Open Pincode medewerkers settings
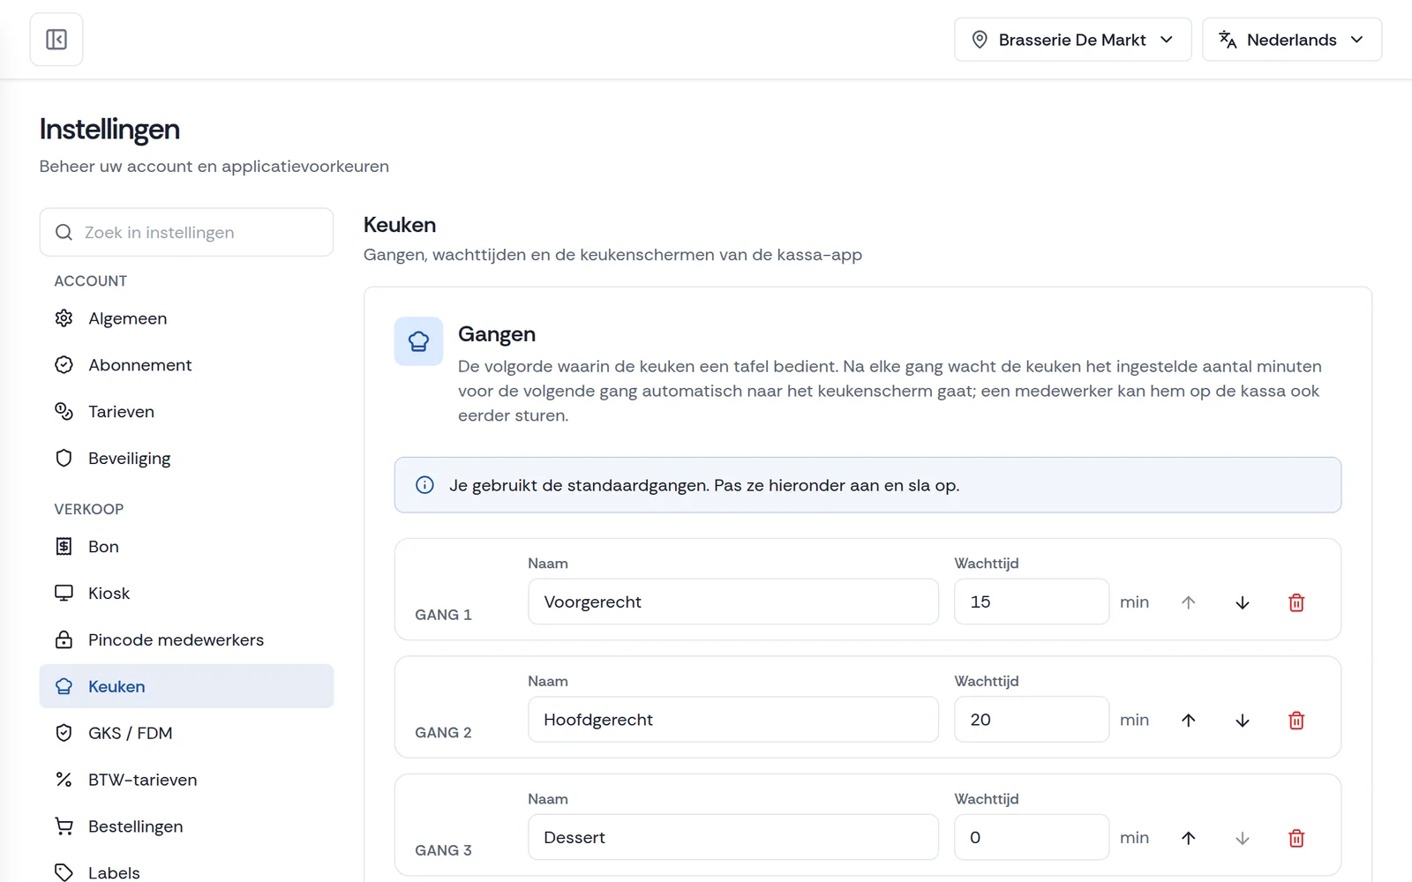This screenshot has height=882, width=1412. coord(186,640)
